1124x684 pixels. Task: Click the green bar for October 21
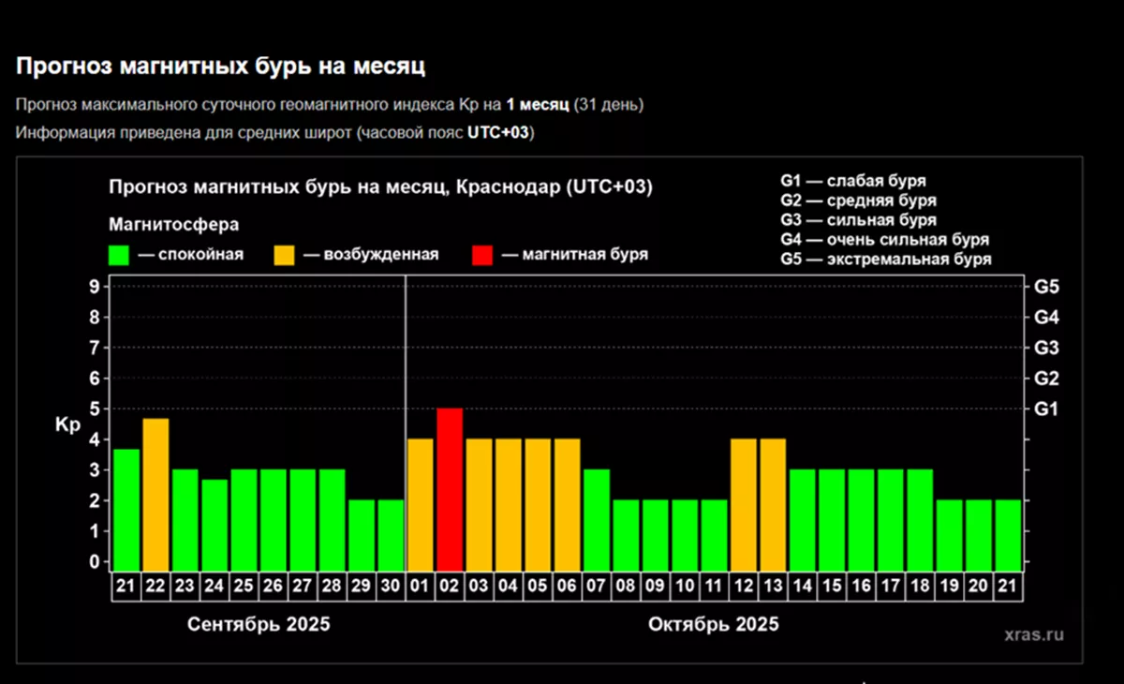(x=1008, y=534)
